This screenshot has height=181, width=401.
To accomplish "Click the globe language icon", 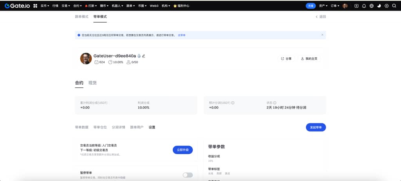I will pos(372,6).
